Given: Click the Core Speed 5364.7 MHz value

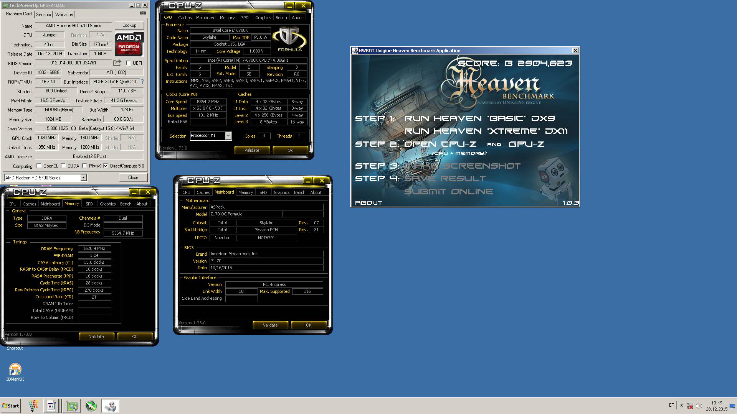Looking at the screenshot, I should (x=208, y=102).
